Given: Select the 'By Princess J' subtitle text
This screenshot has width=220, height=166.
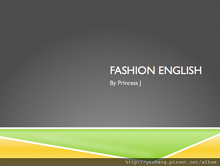Looking at the screenshot, I should coord(125,83).
